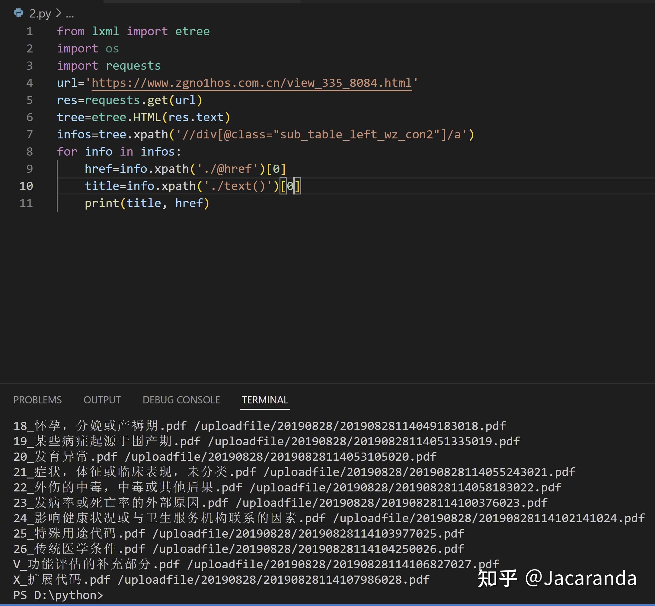
Task: Place cursor inside the print statement on line 11
Action: tap(145, 203)
